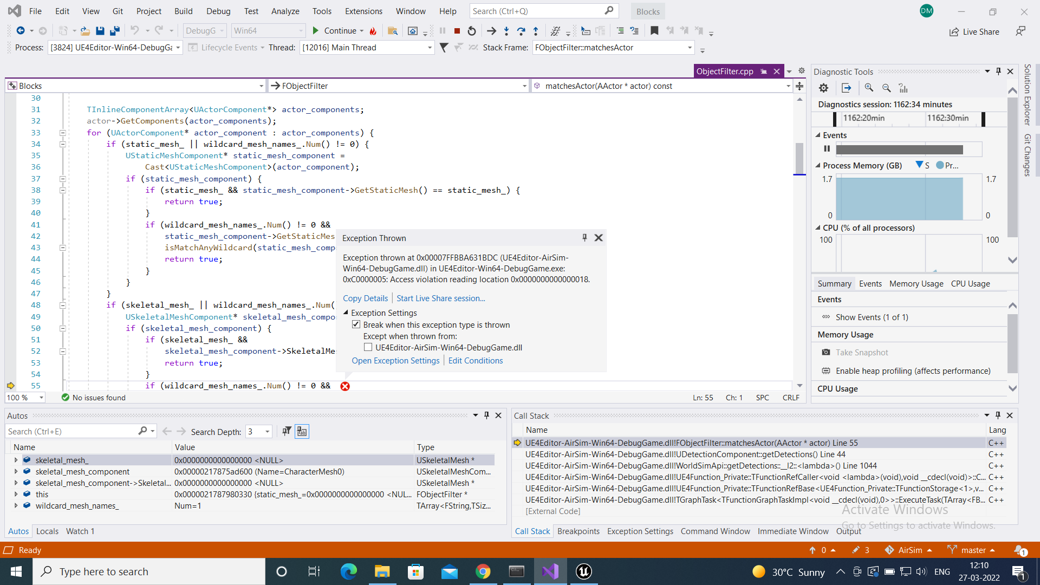Pause events collection in Diagnostic Tools
This screenshot has height=585, width=1040.
(x=827, y=148)
